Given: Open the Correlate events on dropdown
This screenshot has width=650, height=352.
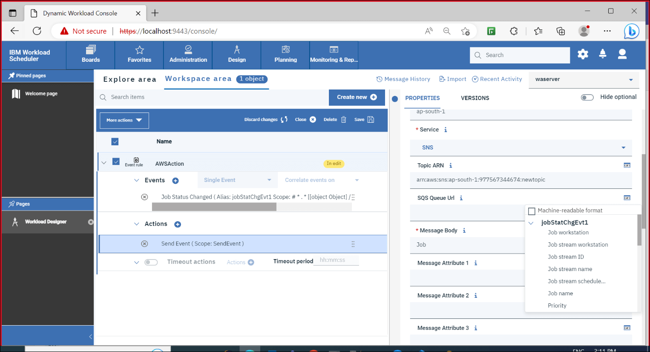Looking at the screenshot, I should click(x=322, y=180).
